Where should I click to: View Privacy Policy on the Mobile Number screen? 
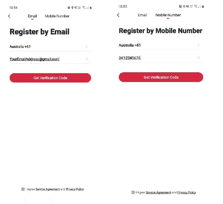click(186, 193)
